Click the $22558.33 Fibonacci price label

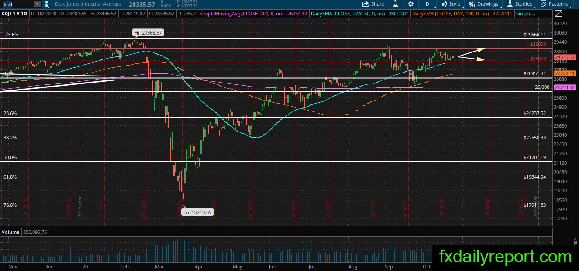coord(535,138)
